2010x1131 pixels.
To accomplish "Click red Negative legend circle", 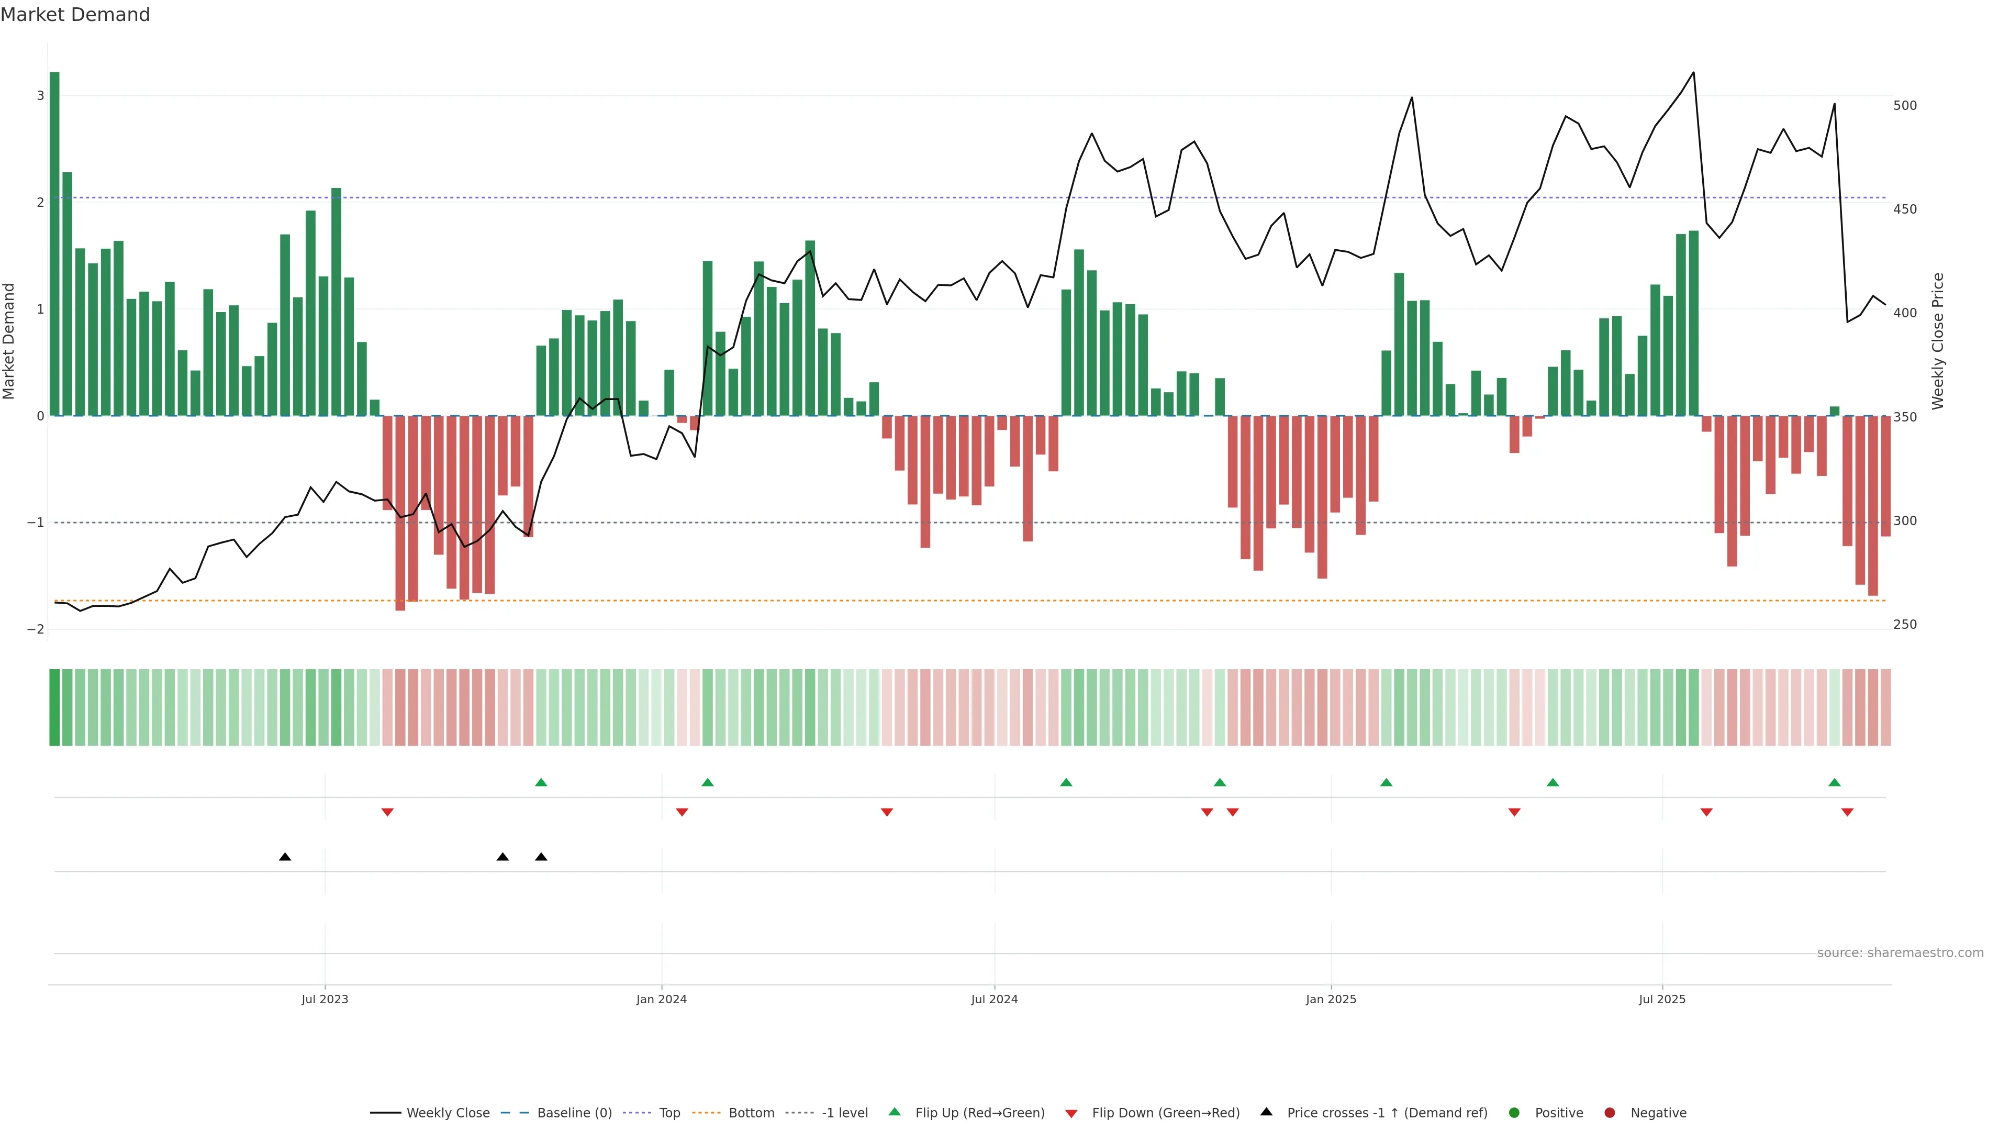I will 1610,1112.
